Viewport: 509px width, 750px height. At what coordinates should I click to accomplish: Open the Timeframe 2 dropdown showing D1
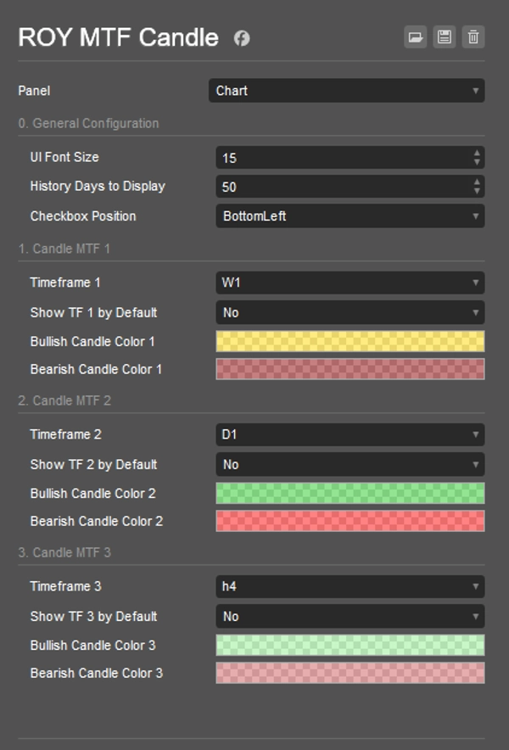coord(350,434)
